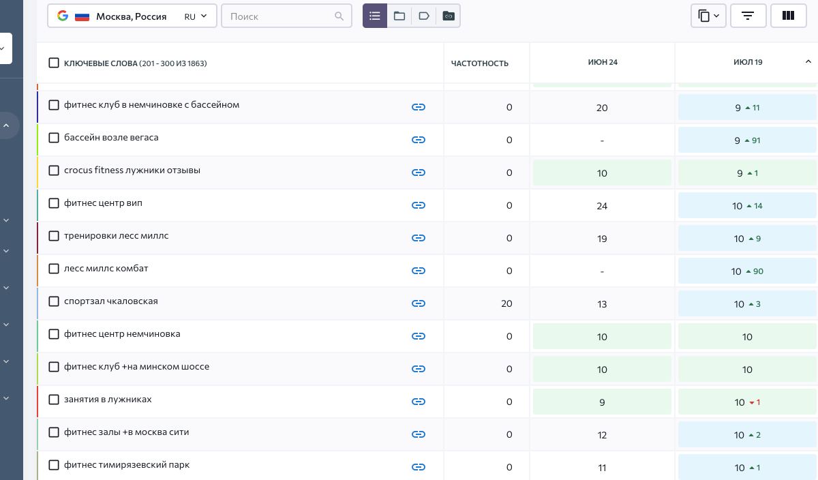
Task: Click ИЮЛ 19 position for занятия в лужниках
Action: pyautogui.click(x=747, y=402)
